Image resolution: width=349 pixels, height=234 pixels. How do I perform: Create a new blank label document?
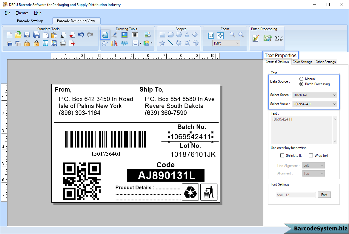coord(9,35)
